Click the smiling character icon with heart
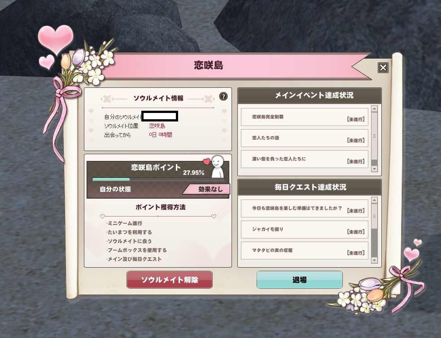 tap(215, 166)
